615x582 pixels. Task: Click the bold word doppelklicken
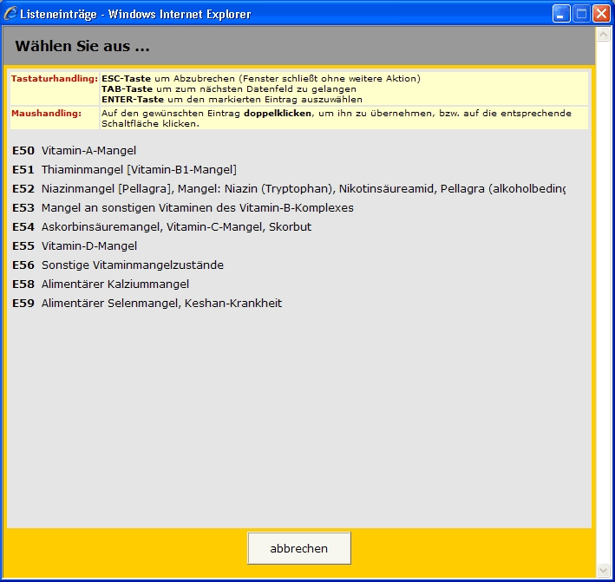(278, 114)
